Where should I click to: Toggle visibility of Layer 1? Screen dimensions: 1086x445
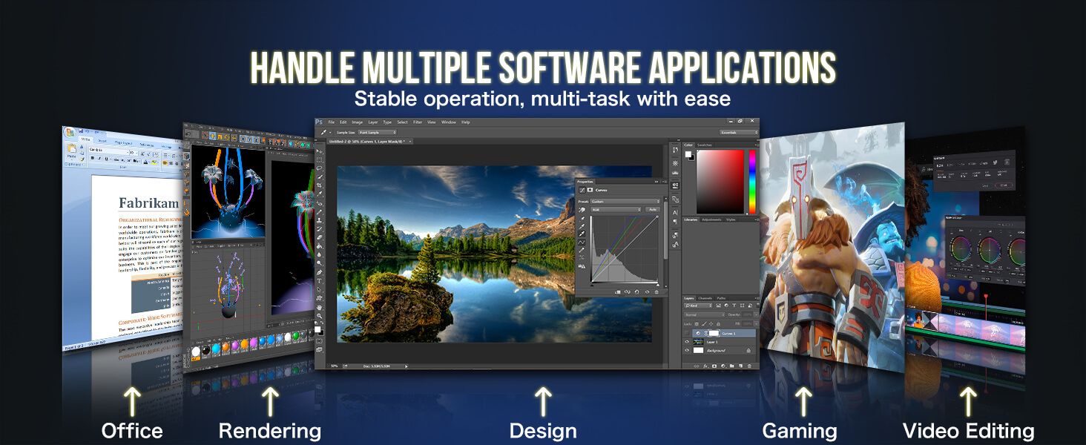687,342
